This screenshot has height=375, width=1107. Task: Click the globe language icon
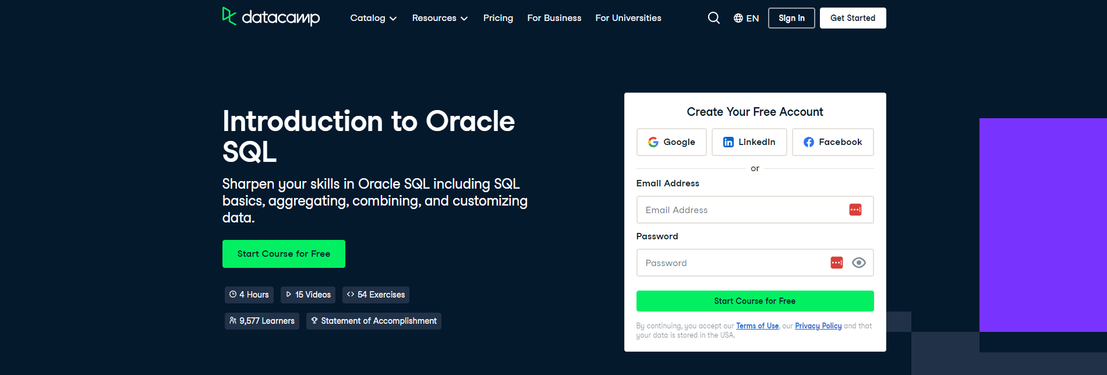(738, 18)
